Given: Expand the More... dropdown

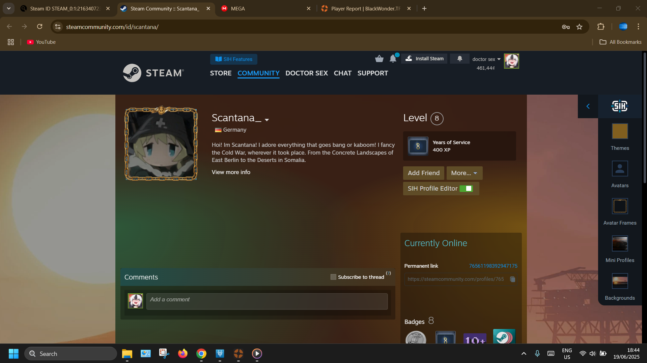Looking at the screenshot, I should (465, 173).
